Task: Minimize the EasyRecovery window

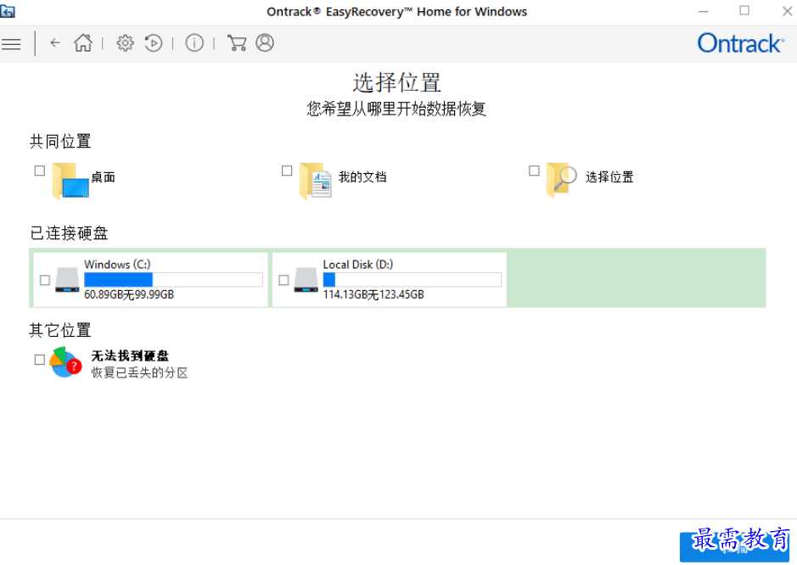Action: (x=704, y=11)
